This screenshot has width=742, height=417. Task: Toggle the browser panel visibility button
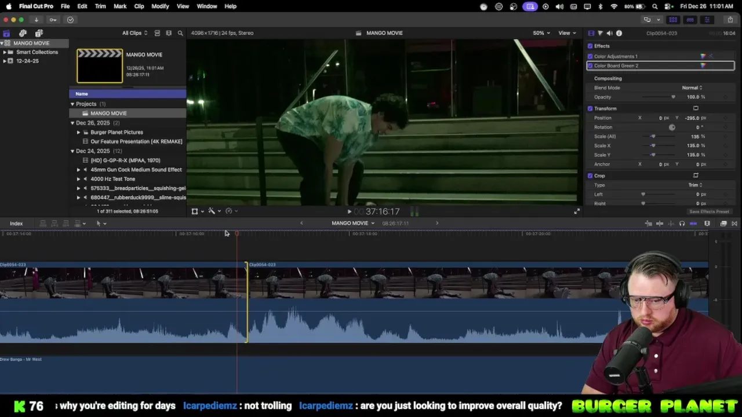[x=673, y=20]
